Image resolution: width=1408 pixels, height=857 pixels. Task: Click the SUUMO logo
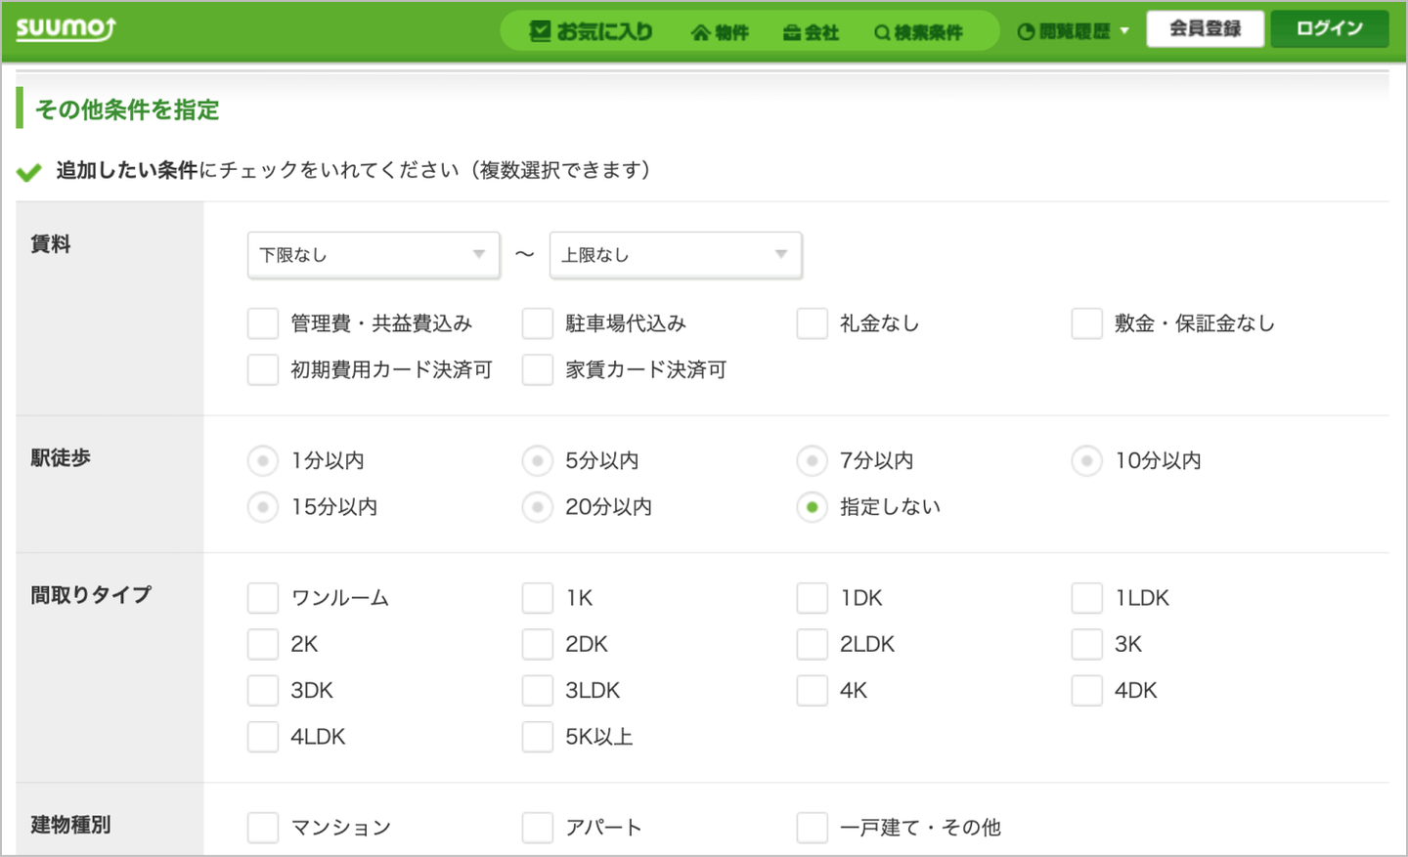point(66,28)
